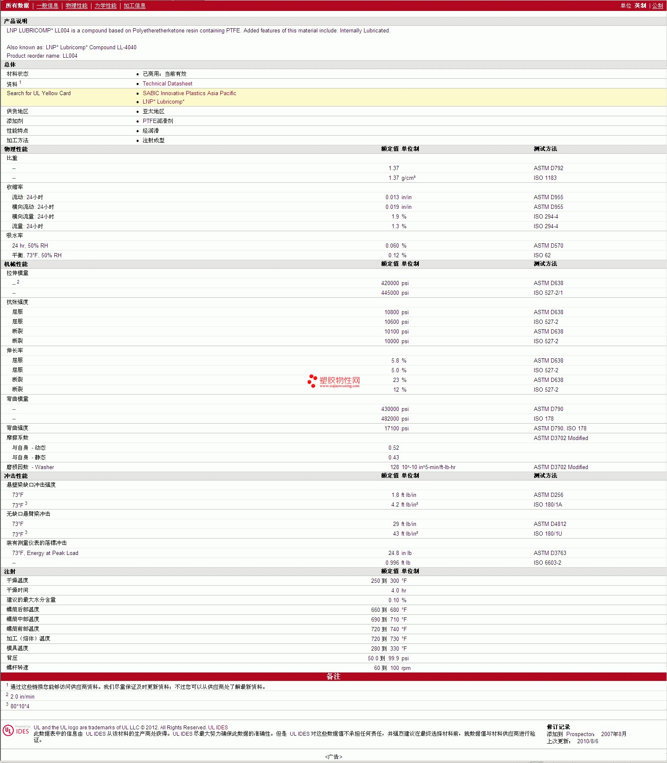
Task: Click the ISO 527-2/1 test method
Action: [x=548, y=293]
